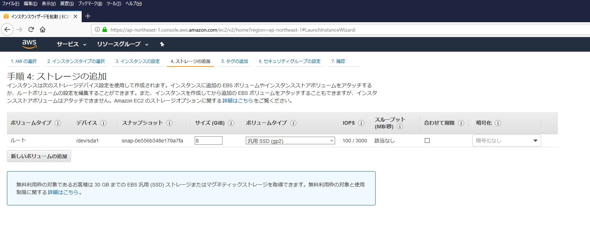The image size is (590, 233).
Task: Click the pin shortcut icon in AWS navbar
Action: point(162,44)
